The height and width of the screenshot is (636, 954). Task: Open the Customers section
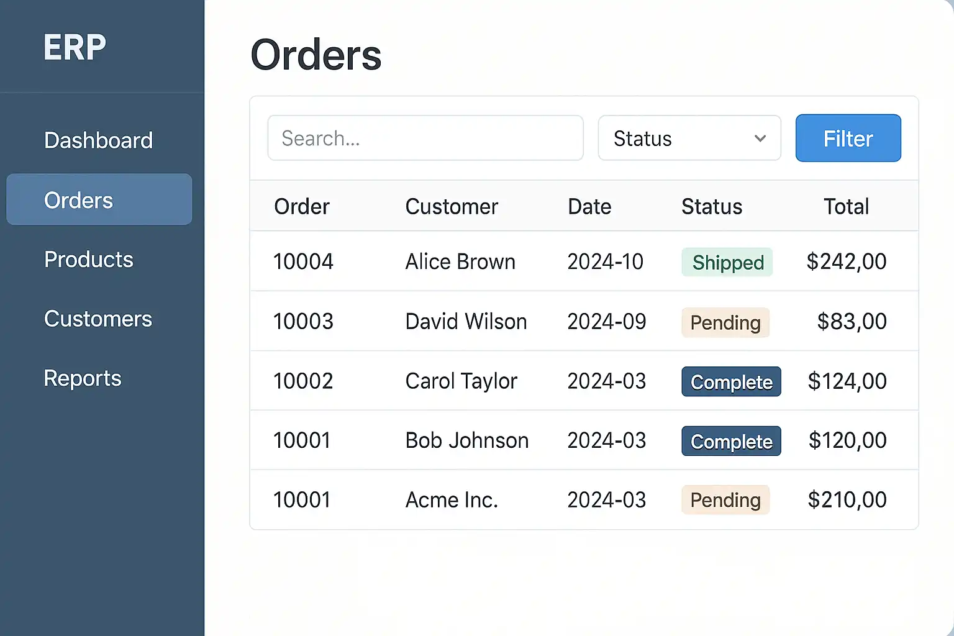point(98,319)
